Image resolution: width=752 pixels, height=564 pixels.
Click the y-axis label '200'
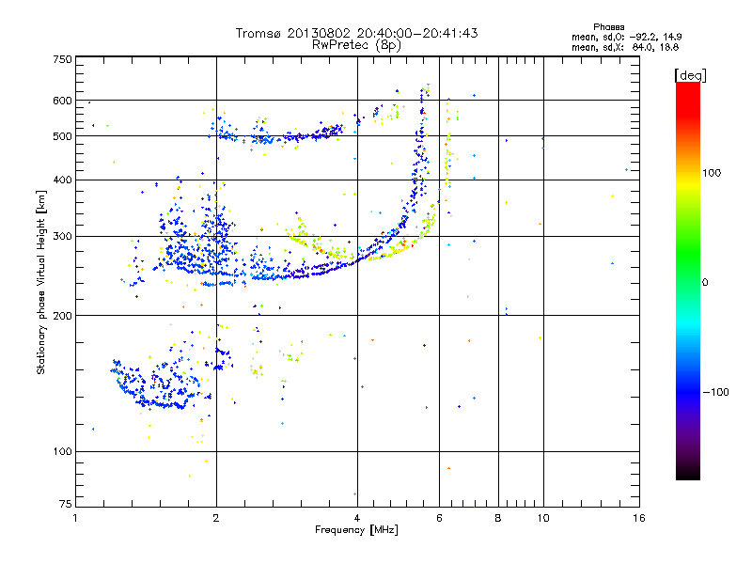click(x=62, y=316)
